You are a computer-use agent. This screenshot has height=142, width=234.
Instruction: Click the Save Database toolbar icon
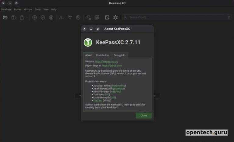[13, 18]
